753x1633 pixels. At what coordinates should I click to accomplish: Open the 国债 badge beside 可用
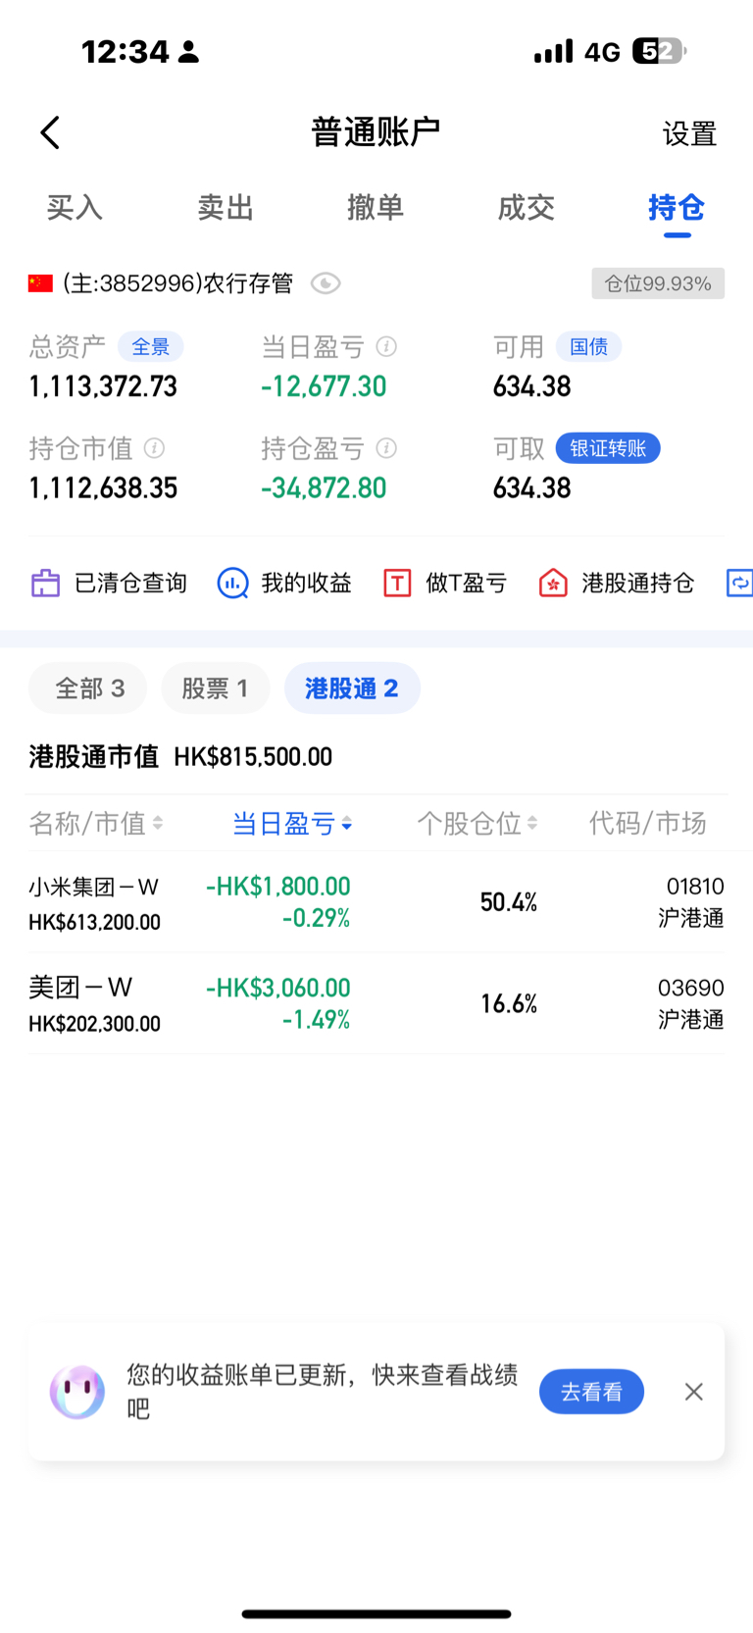[x=588, y=347]
